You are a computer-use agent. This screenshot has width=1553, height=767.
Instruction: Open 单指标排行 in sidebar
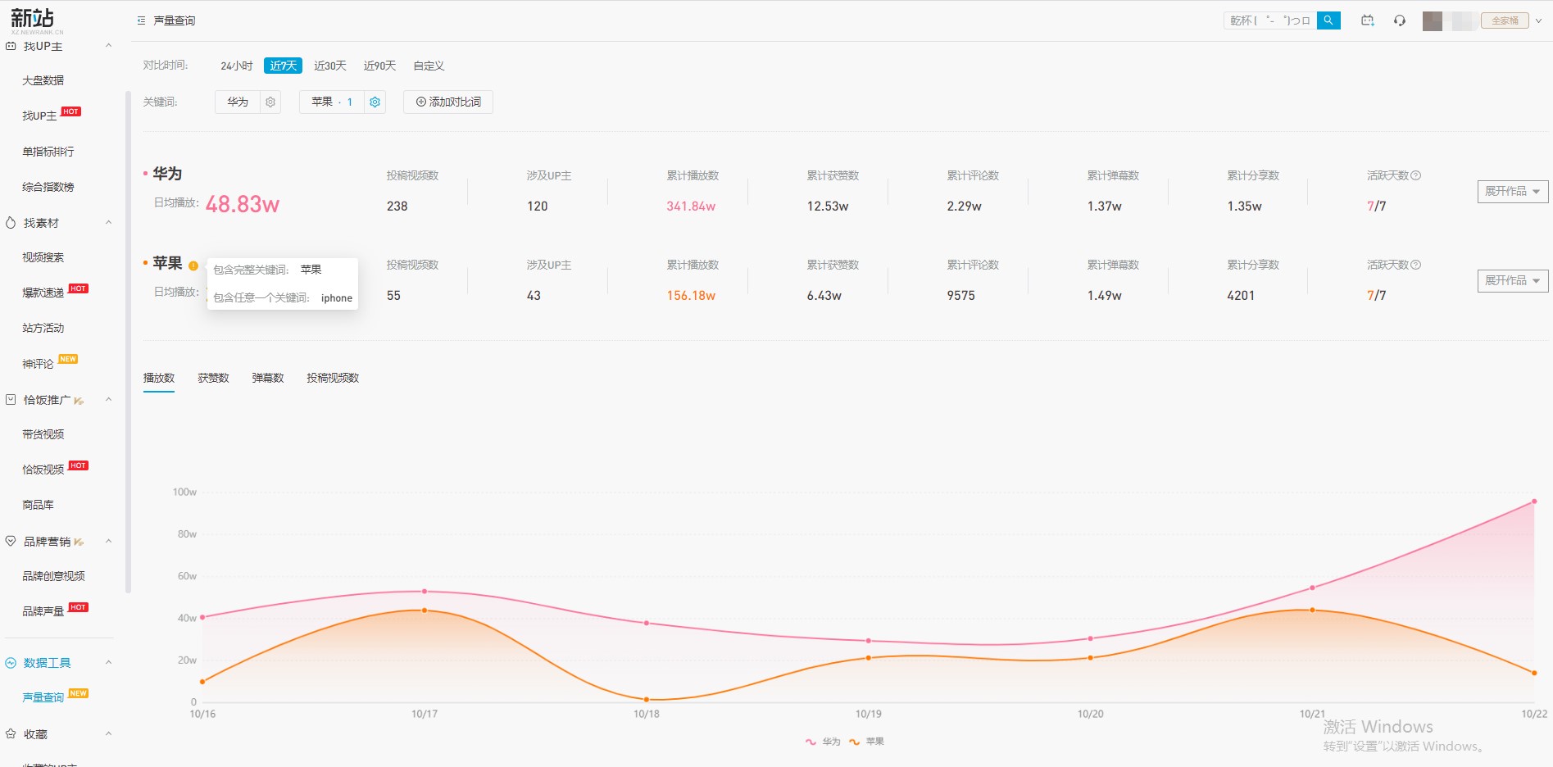48,152
